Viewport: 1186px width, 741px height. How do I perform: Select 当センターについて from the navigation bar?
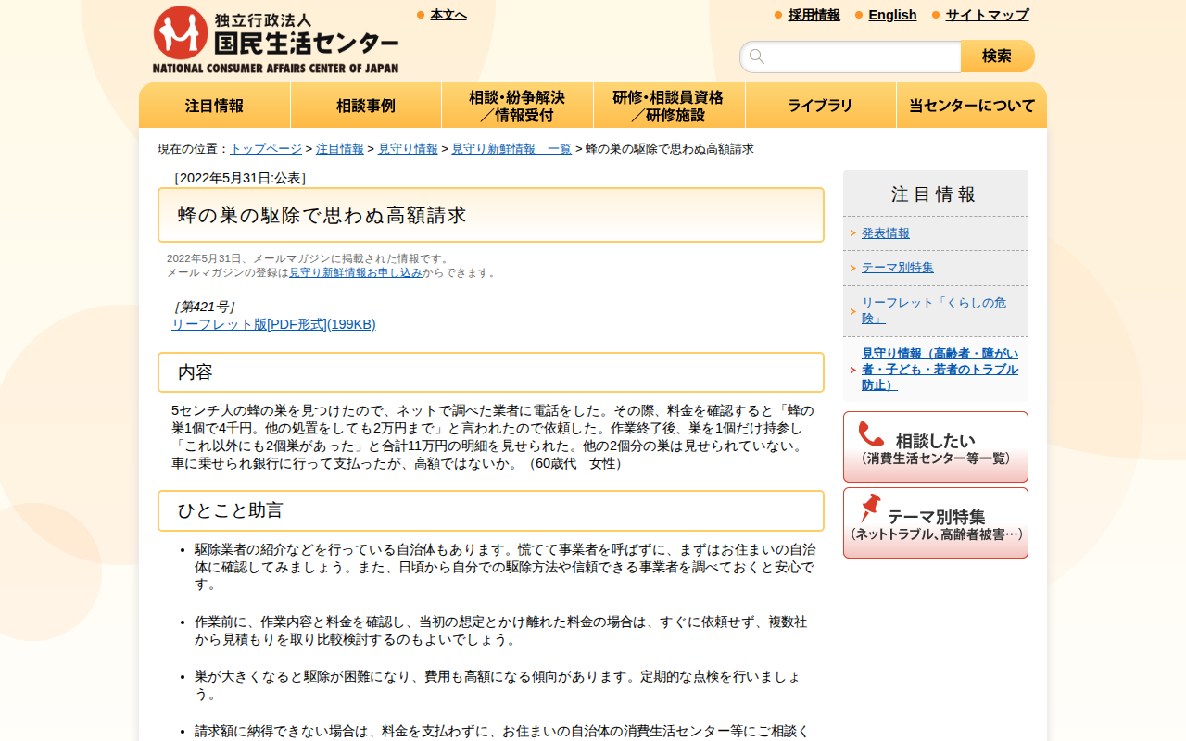pyautogui.click(x=971, y=105)
